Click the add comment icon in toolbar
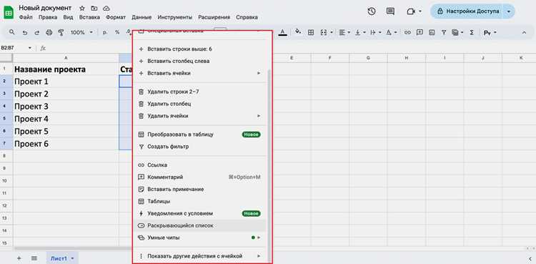 point(420,32)
